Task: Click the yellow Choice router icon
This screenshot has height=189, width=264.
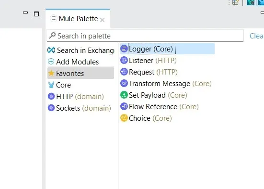Action: [124, 118]
